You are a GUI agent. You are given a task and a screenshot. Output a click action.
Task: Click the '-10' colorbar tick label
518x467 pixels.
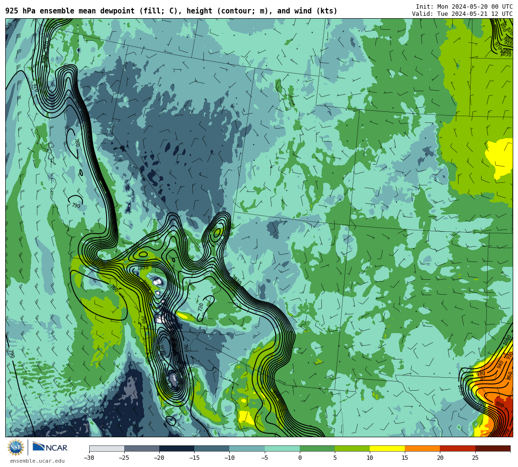click(229, 458)
